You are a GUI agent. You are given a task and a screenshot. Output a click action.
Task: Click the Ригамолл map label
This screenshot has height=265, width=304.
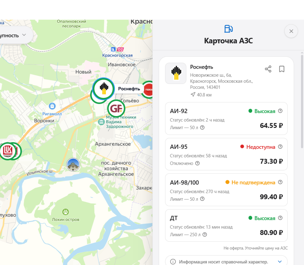pyautogui.click(x=52, y=114)
